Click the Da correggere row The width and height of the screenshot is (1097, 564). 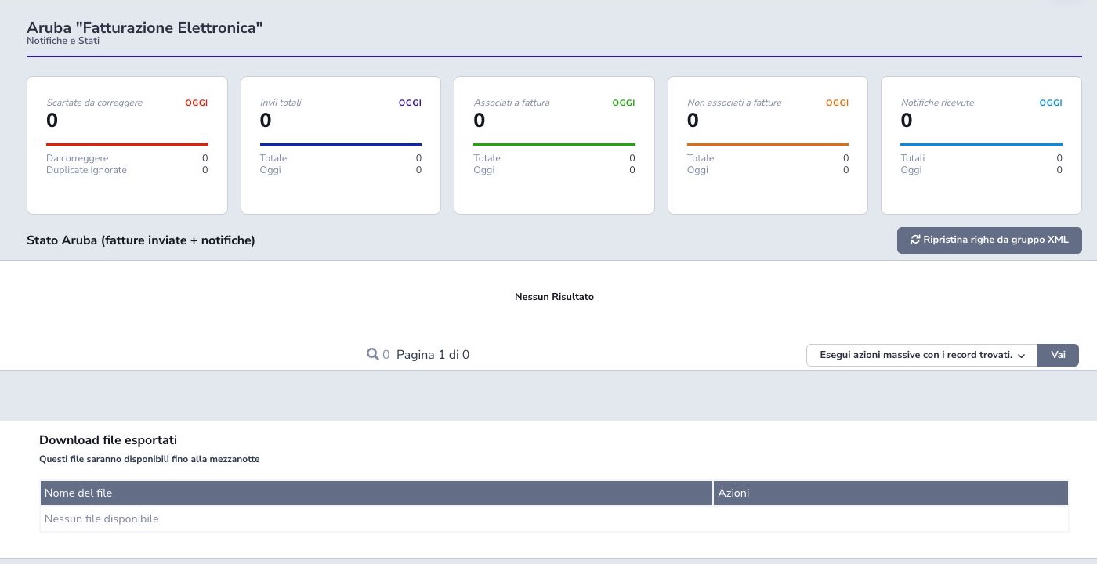click(x=127, y=158)
